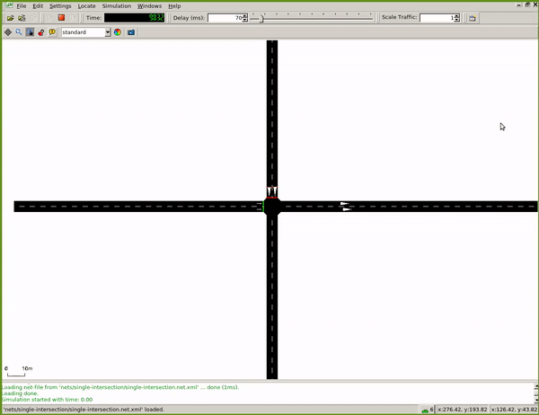The image size is (539, 415).
Task: Open the 'standard' color scheme dropdown
Action: (85, 32)
